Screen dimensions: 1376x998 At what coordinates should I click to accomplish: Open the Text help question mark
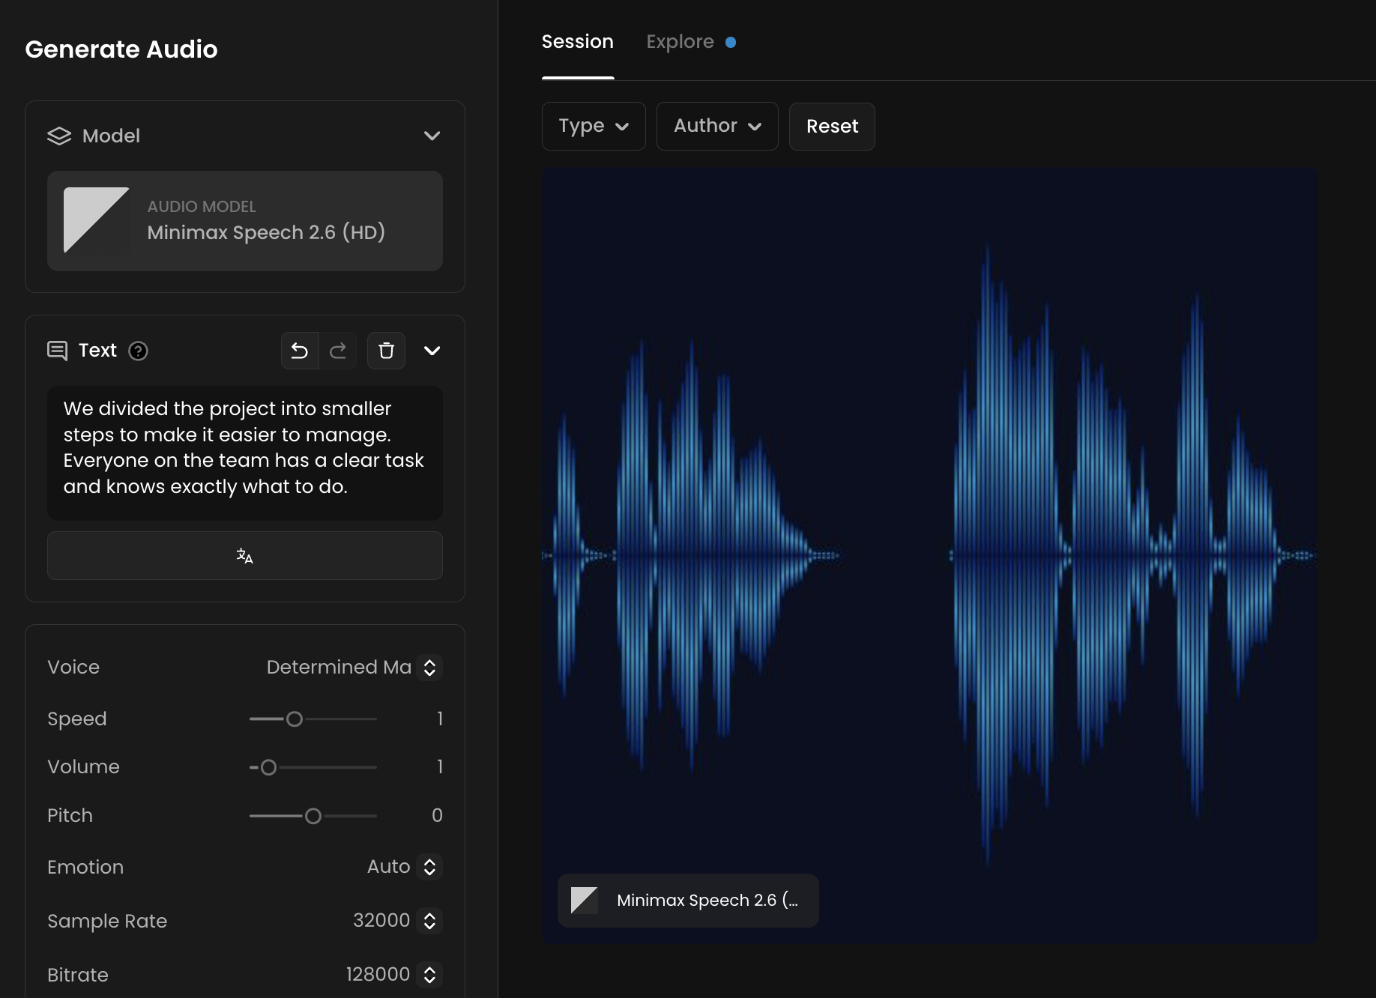(x=138, y=351)
